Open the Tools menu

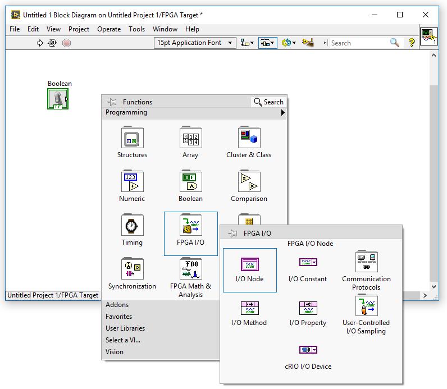pos(137,29)
